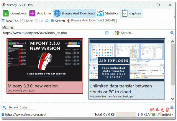Open the Capture feature
Image resolution: width=177 pixels, height=121 pixels.
(x=132, y=13)
